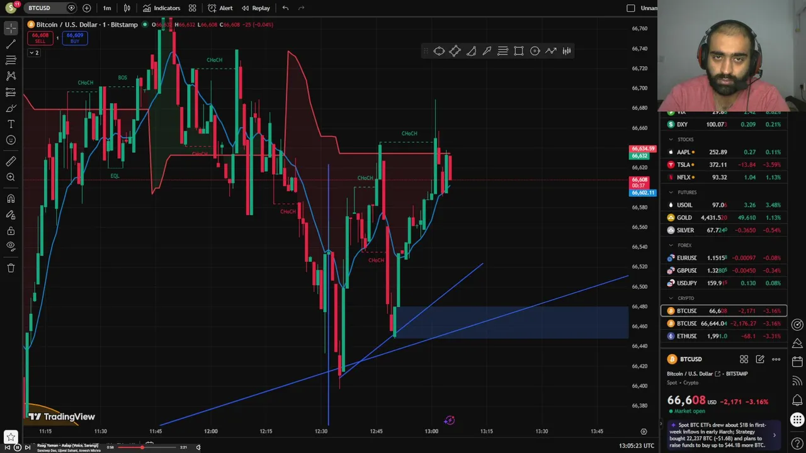Screen dimensions: 806x453
Task: Select AAPL in the watchlist
Action: (x=724, y=152)
